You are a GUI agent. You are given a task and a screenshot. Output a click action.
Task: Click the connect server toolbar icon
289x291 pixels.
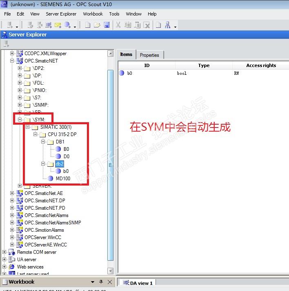pyautogui.click(x=30, y=25)
